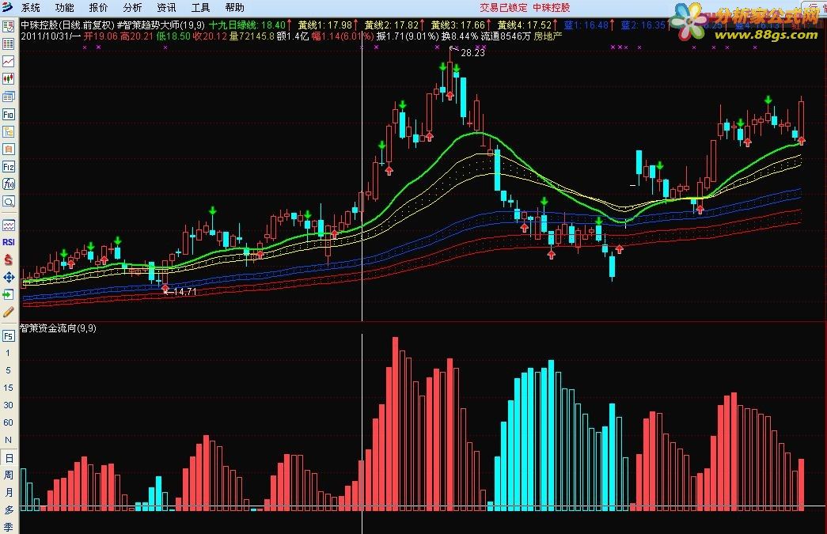Click the line chart sidebar icon
The image size is (827, 534).
point(9,61)
